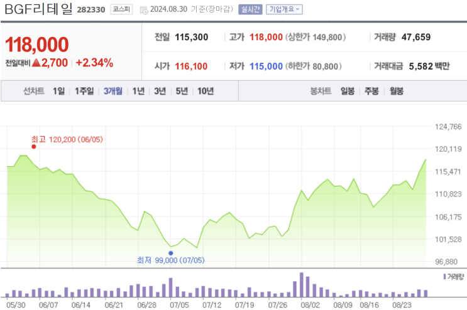Click the 124,766 price axis label
This screenshot has height=310, width=467.
coord(448,127)
